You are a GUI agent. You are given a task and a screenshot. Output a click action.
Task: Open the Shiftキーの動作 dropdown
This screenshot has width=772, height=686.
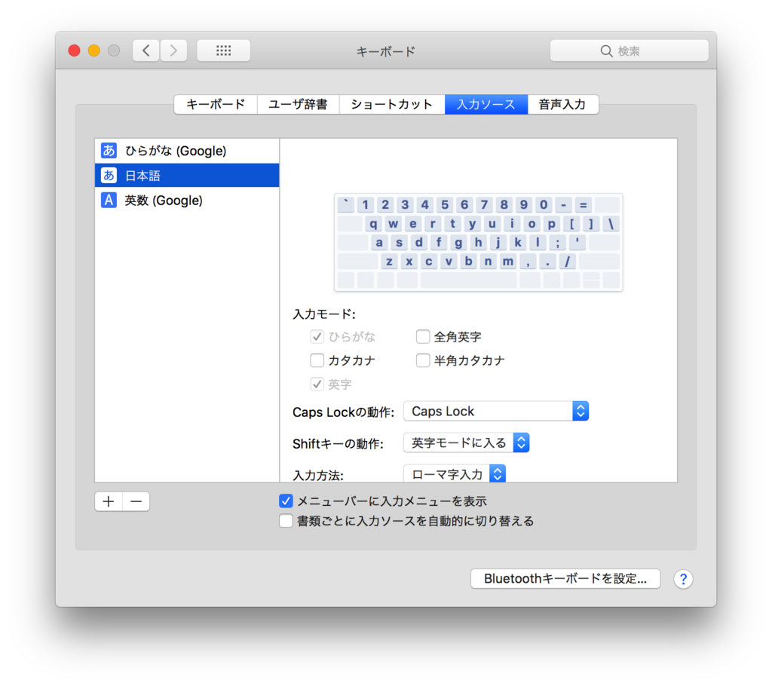[x=466, y=443]
